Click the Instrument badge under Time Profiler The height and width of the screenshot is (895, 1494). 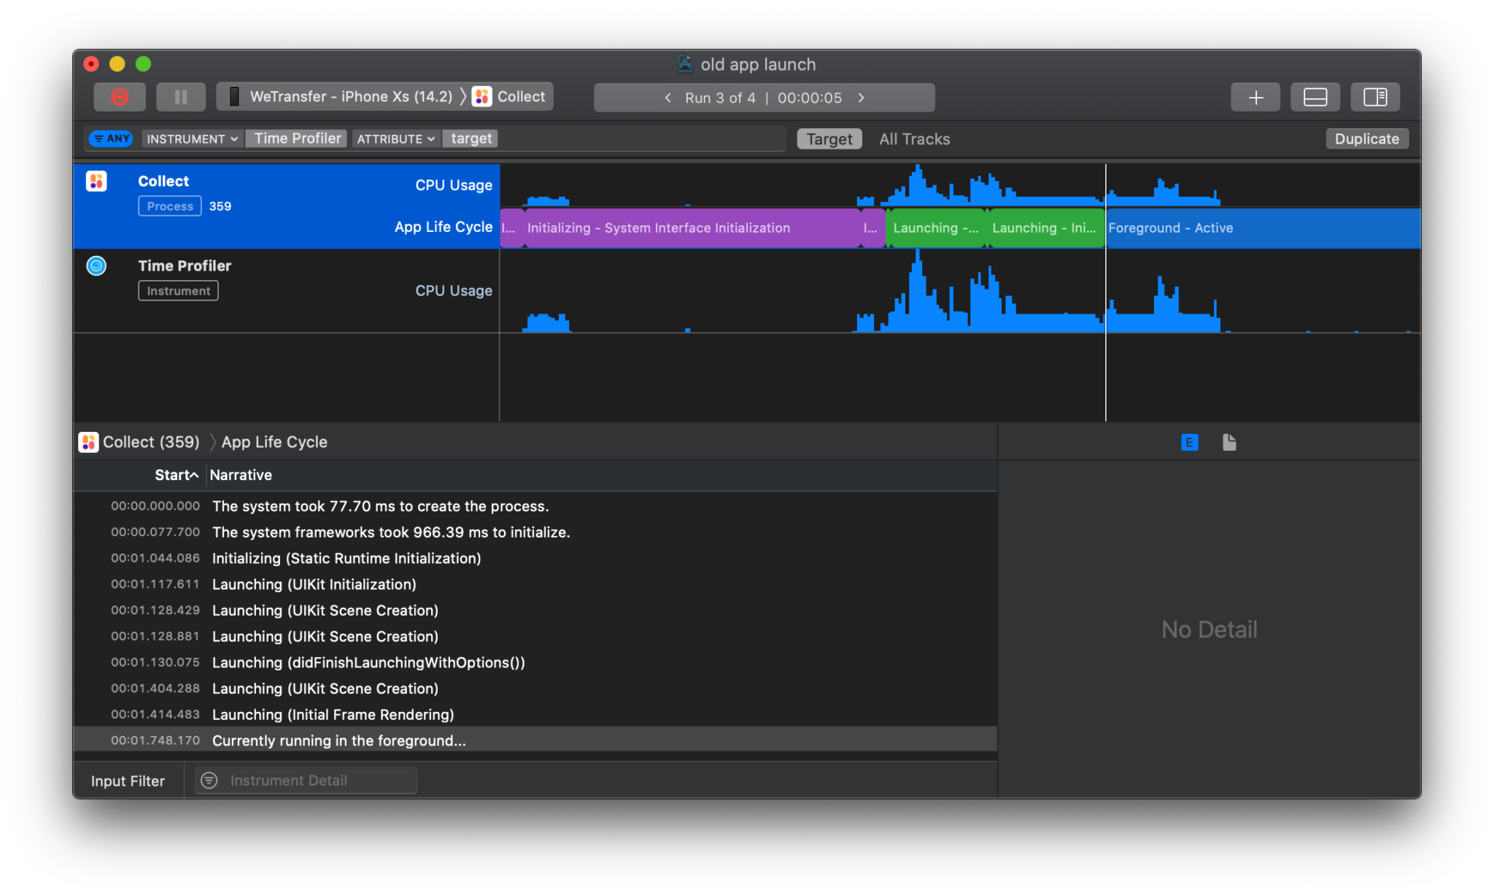coord(178,291)
